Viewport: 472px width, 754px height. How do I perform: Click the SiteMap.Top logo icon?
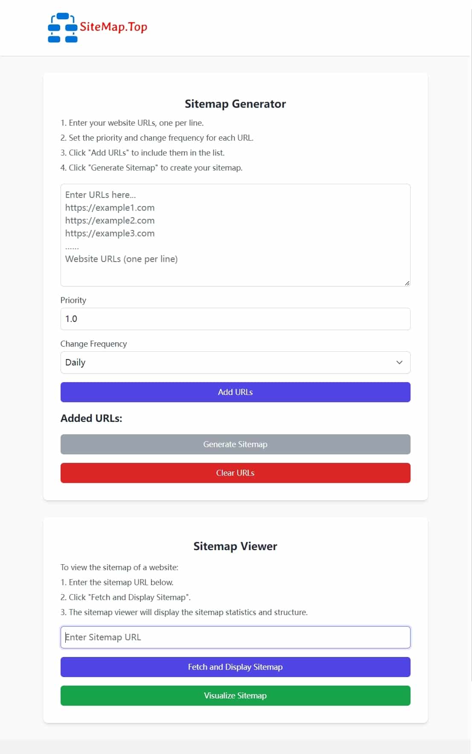63,27
